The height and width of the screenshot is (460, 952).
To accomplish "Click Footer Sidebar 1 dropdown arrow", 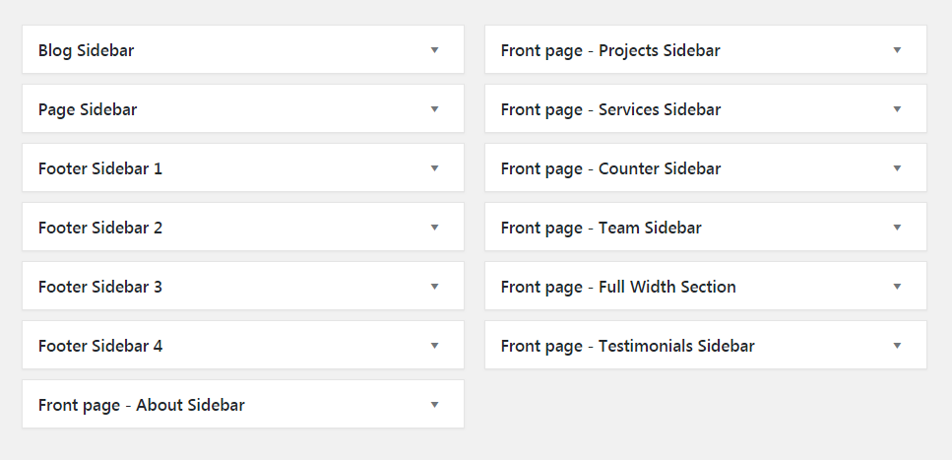I will point(435,168).
